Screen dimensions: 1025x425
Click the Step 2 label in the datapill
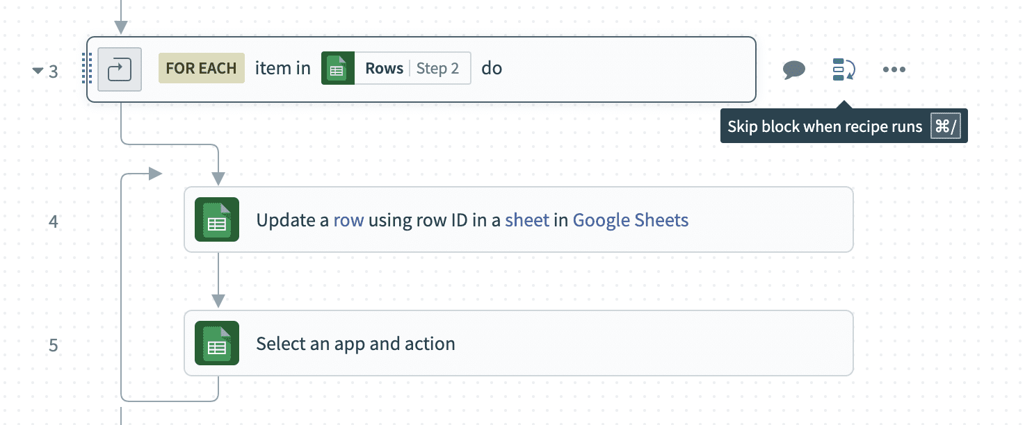[x=437, y=69]
